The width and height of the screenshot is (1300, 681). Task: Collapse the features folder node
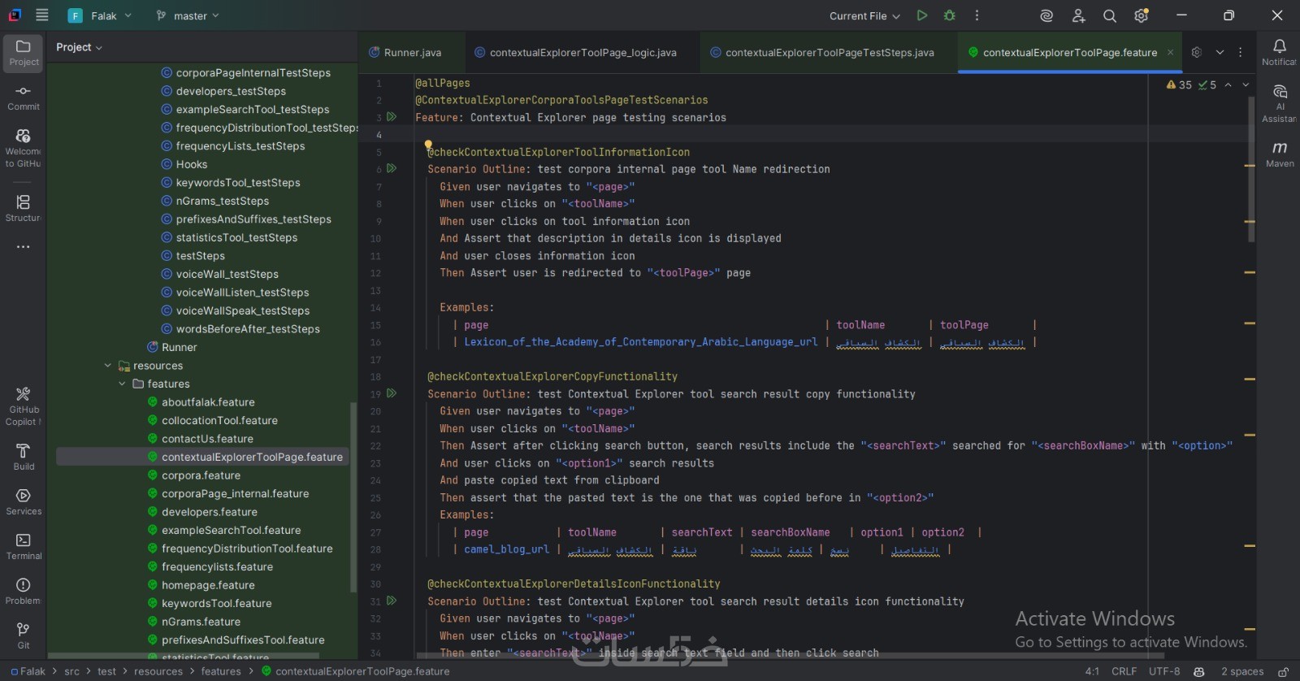[123, 384]
